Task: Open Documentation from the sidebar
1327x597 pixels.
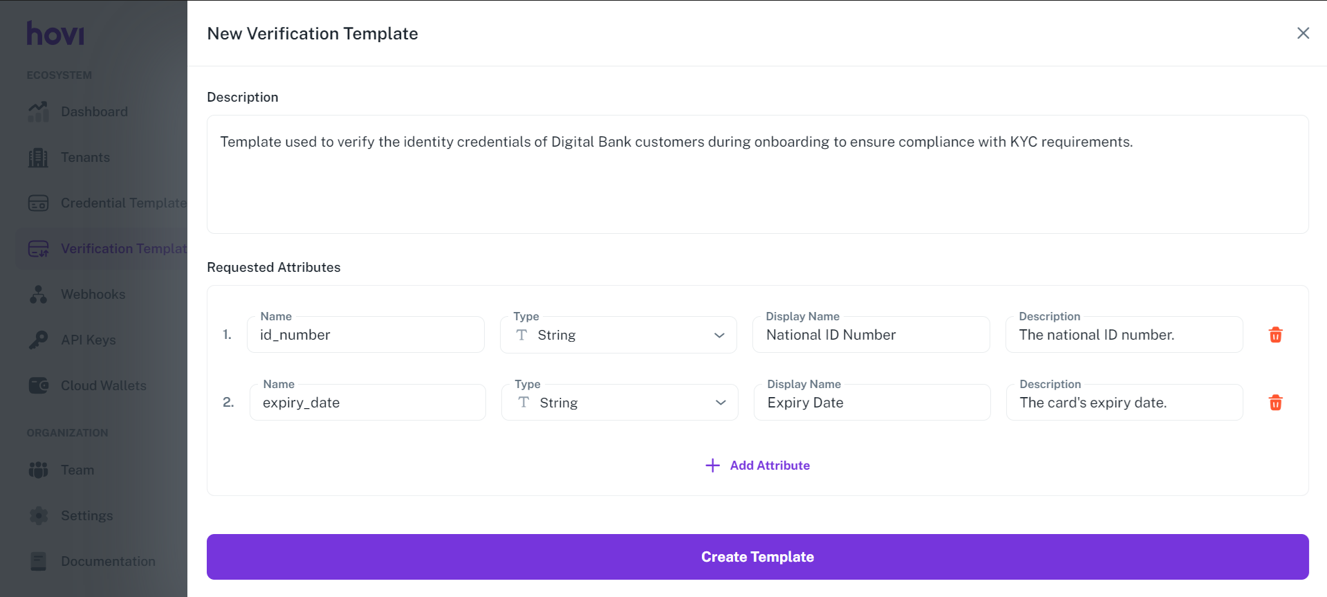Action: point(107,562)
